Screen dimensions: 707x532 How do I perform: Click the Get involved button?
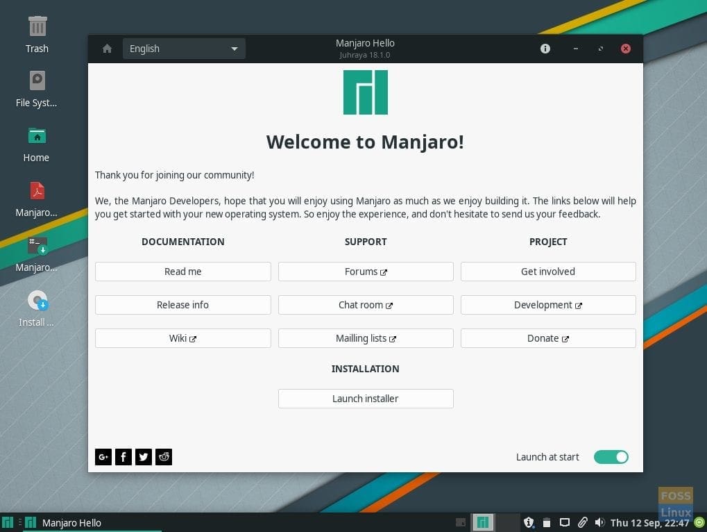click(548, 272)
